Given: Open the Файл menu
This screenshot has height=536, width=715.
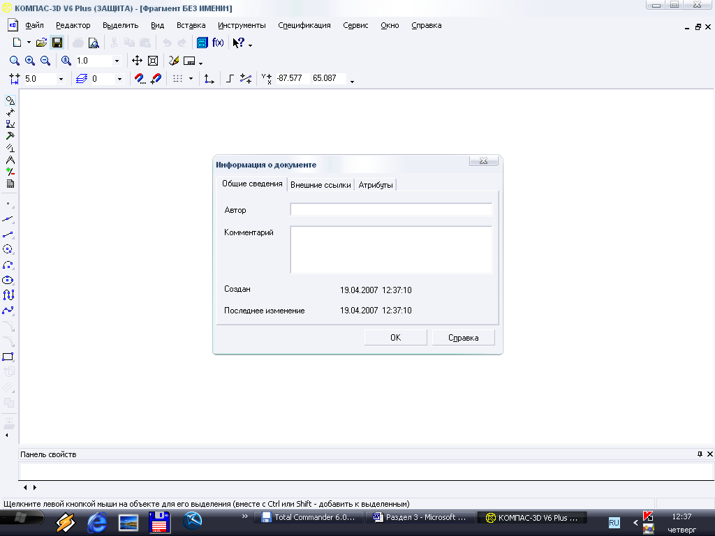Looking at the screenshot, I should tap(35, 26).
